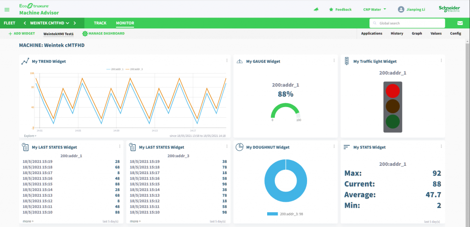This screenshot has width=470, height=227.
Task: Open the Graph tab
Action: pos(417,34)
